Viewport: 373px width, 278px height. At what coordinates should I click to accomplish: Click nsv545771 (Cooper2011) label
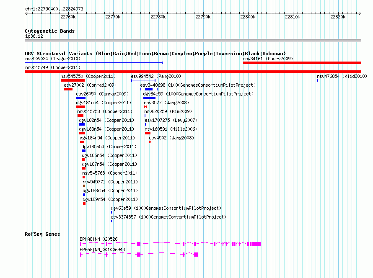(x=110, y=182)
